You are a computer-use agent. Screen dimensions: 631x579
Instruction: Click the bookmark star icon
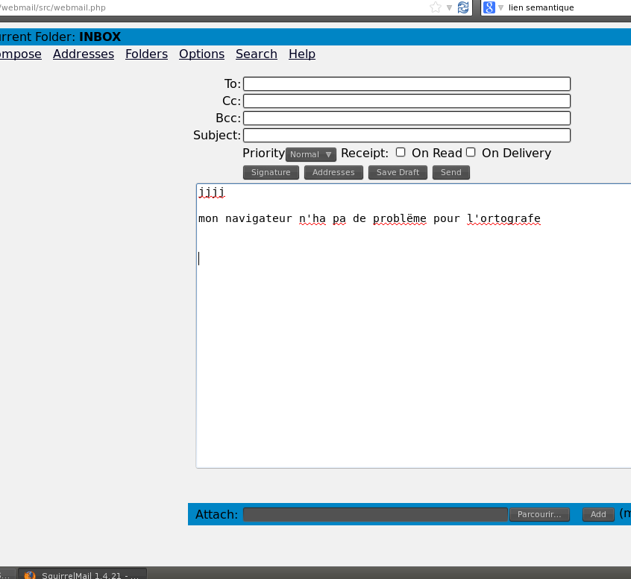point(436,7)
